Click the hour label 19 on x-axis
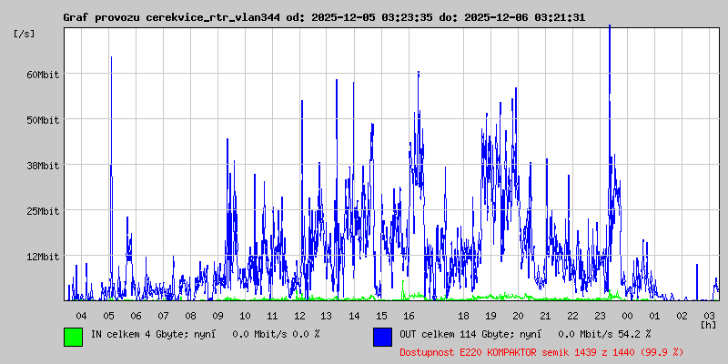 (x=490, y=316)
